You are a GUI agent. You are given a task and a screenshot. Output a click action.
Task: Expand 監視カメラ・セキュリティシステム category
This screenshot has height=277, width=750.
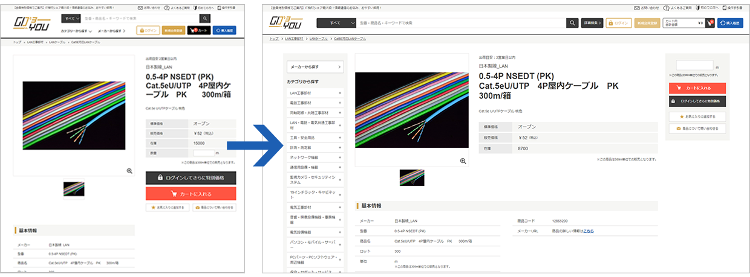tap(315, 180)
